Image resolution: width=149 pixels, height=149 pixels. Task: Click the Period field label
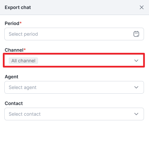pos(12,23)
